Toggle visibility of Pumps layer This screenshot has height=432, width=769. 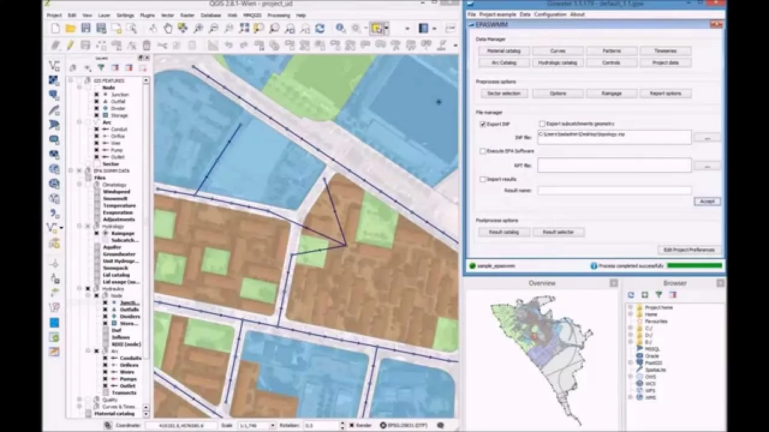point(105,379)
